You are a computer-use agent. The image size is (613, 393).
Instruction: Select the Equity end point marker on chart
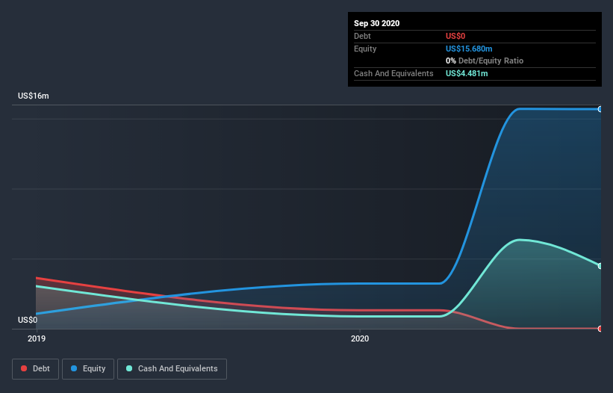click(x=600, y=109)
